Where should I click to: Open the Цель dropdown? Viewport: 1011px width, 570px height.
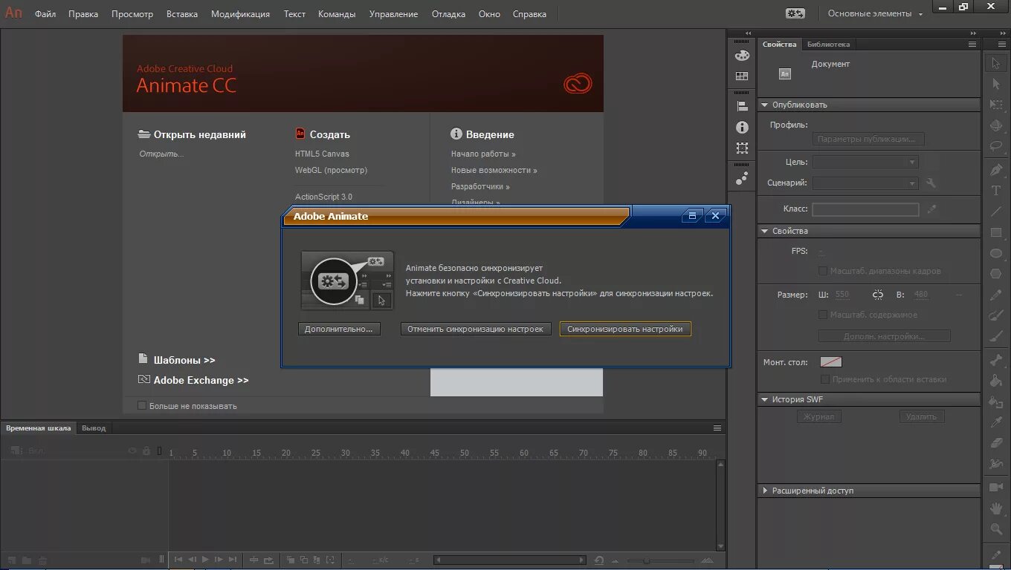[x=865, y=162]
